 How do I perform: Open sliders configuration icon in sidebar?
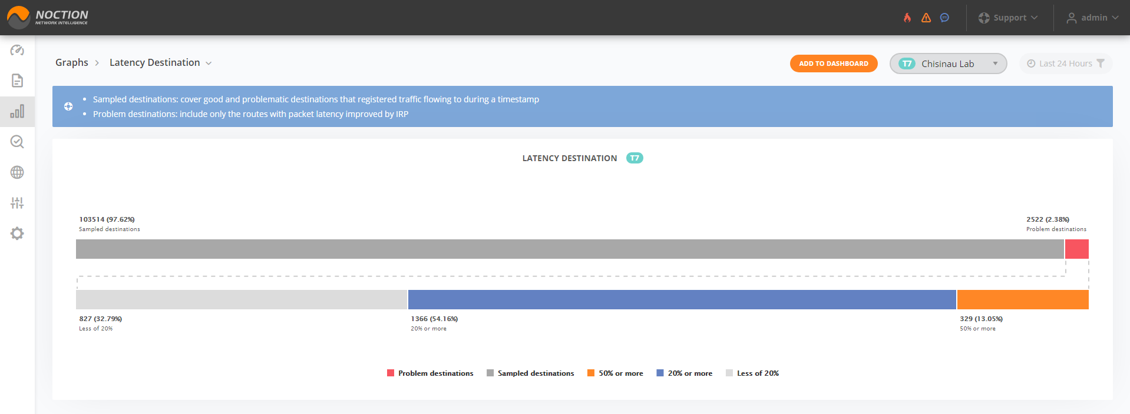17,203
